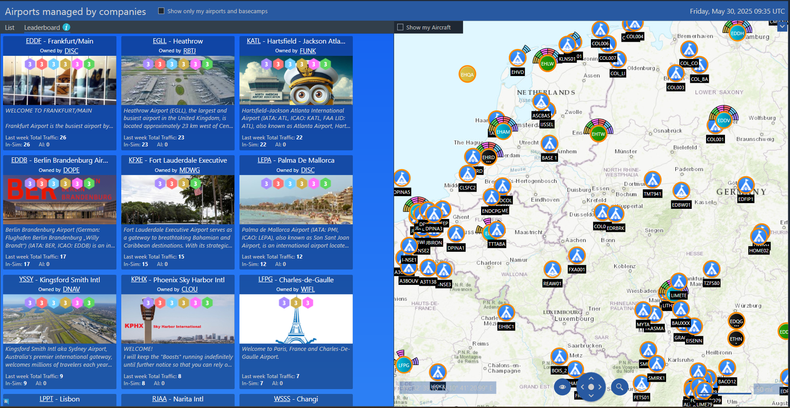This screenshot has height=408, width=790.
Task: Click the BASE 1 basecamp tent marker
Action: tap(549, 144)
